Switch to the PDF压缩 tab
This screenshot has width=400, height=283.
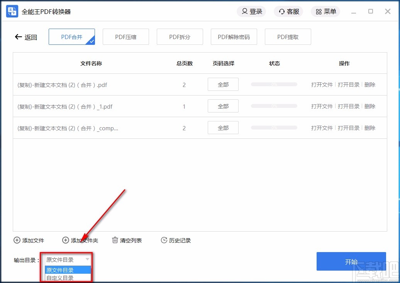click(x=126, y=36)
